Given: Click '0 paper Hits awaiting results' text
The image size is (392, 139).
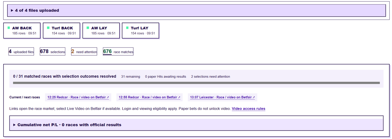Looking at the screenshot, I should pos(166,77).
